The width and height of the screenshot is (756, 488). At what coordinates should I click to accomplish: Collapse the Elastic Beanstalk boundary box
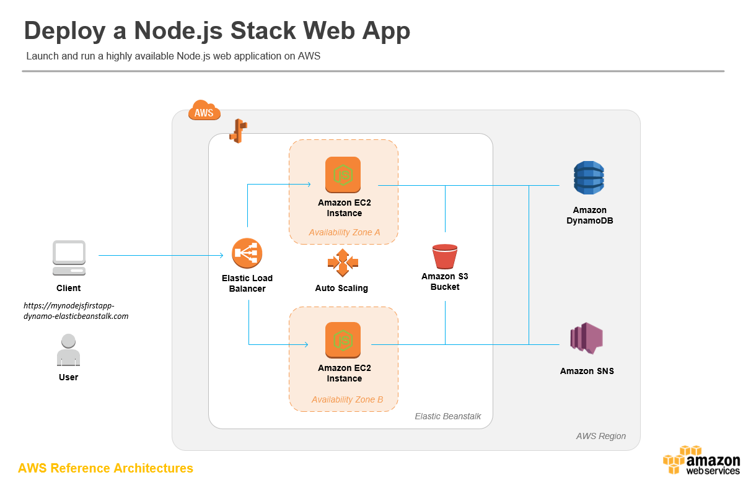448,416
